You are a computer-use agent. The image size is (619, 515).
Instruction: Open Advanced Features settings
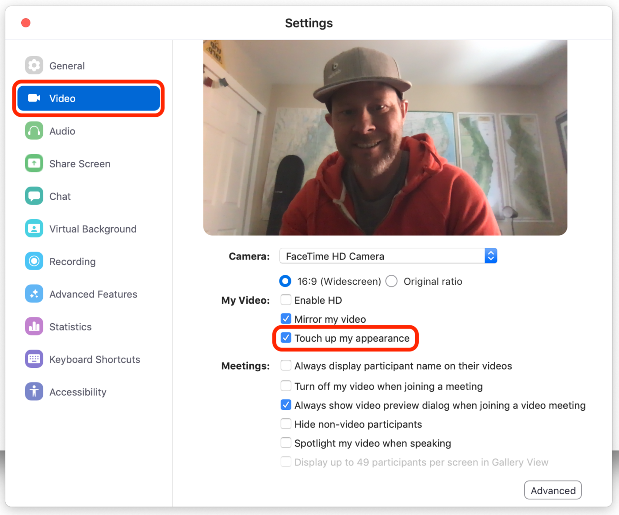coord(34,294)
